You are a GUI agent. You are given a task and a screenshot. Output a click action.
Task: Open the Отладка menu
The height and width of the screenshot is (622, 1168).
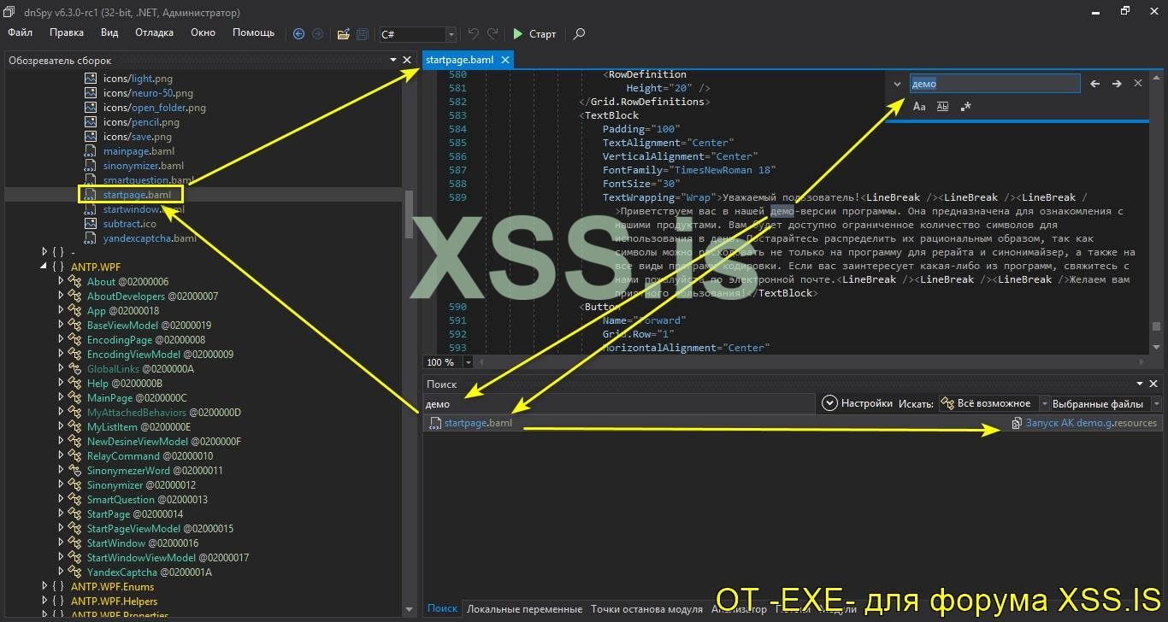pyautogui.click(x=154, y=32)
